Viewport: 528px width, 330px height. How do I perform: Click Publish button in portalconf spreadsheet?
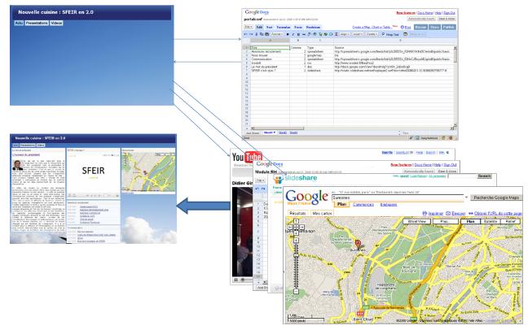coord(448,27)
